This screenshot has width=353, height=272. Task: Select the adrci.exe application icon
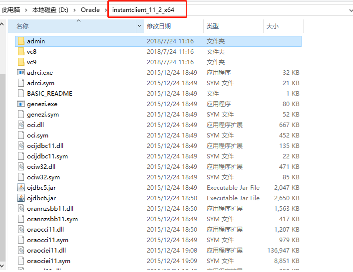click(x=21, y=73)
